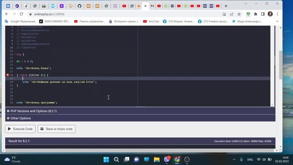Fold the try block on line 12
293x165 pixels.
tap(15, 55)
